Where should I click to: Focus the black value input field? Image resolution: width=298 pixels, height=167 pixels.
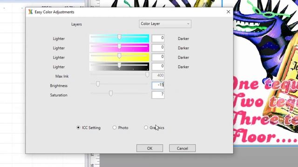point(158,67)
